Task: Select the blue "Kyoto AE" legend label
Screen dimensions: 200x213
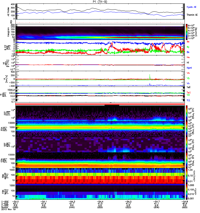Action: [191, 7]
